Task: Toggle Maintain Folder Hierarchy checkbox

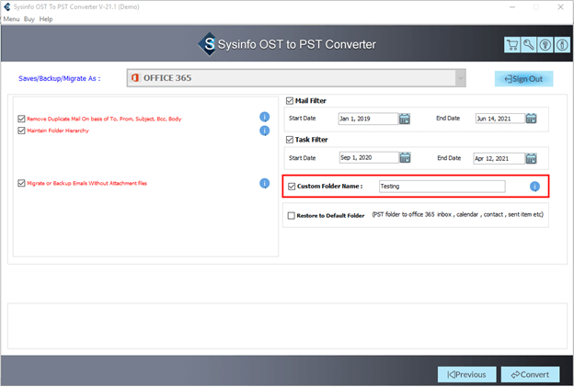Action: (x=21, y=131)
